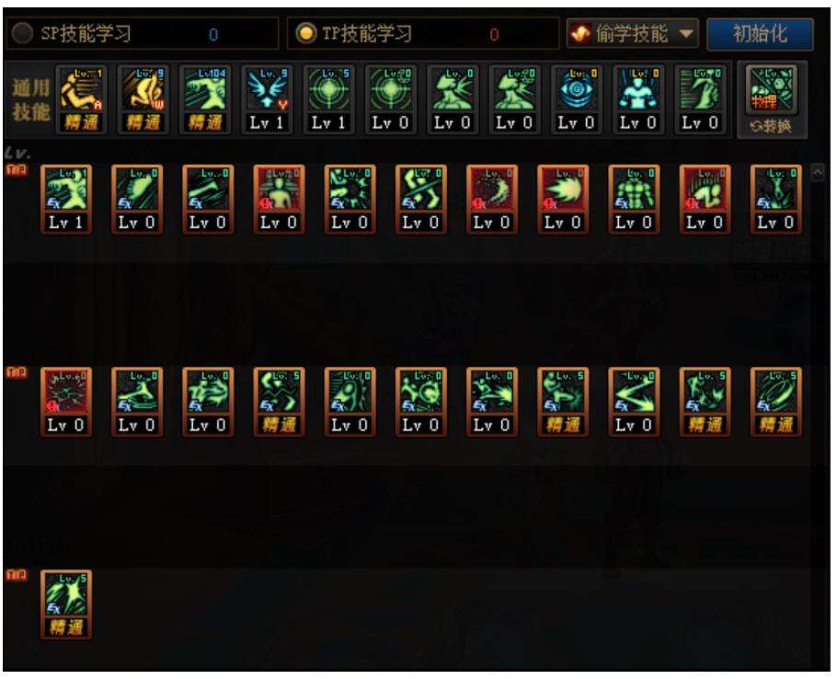Select the TP技能学习 radio button
This screenshot has height=679, width=837.
point(306,34)
